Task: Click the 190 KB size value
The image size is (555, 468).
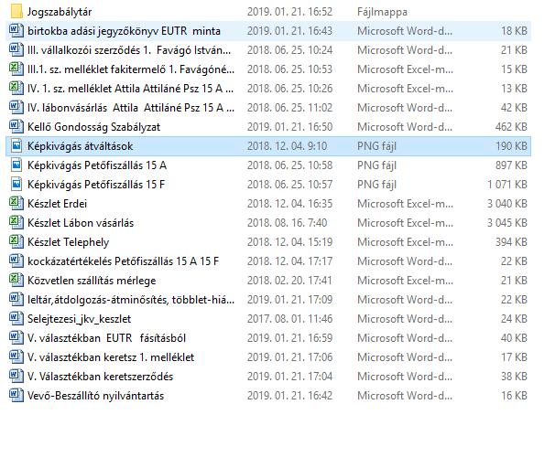Action: click(x=511, y=146)
